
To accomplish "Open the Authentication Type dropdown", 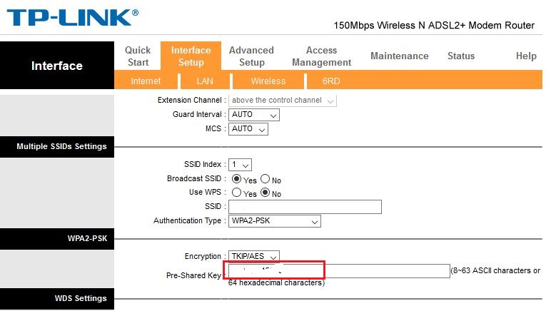I will pos(275,221).
